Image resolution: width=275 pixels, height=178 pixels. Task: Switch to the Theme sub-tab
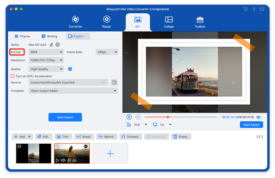(x=22, y=36)
